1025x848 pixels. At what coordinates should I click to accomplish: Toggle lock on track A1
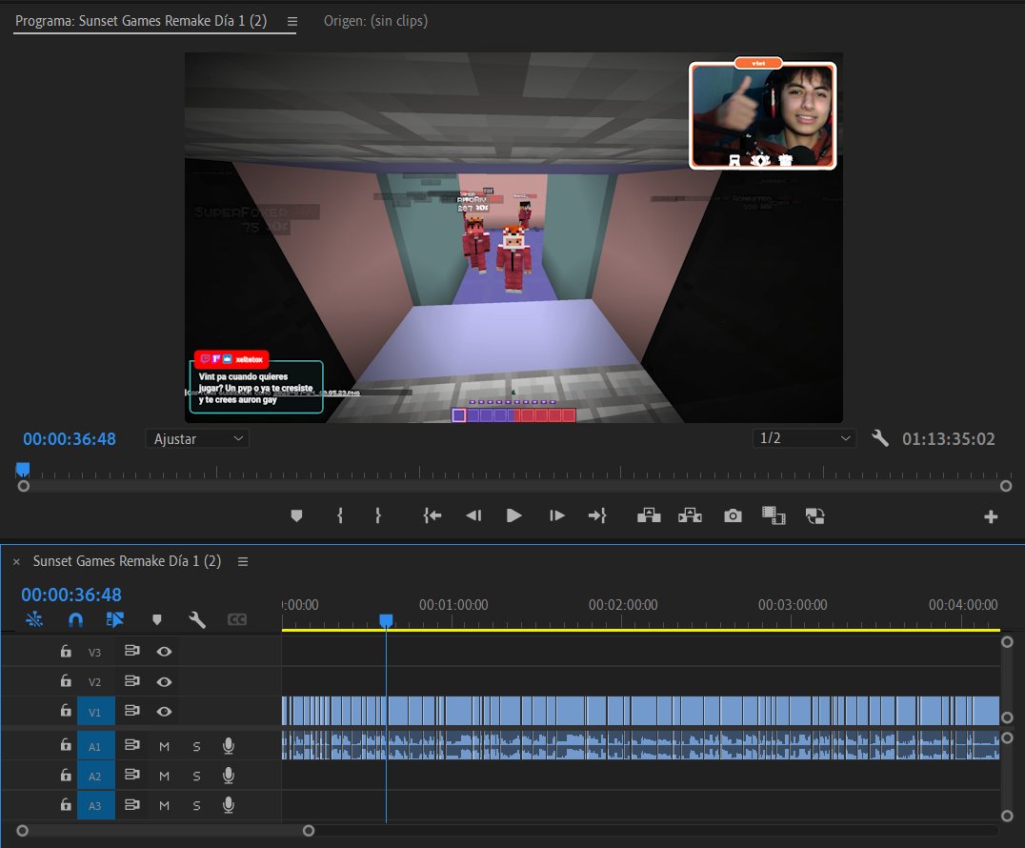point(66,745)
